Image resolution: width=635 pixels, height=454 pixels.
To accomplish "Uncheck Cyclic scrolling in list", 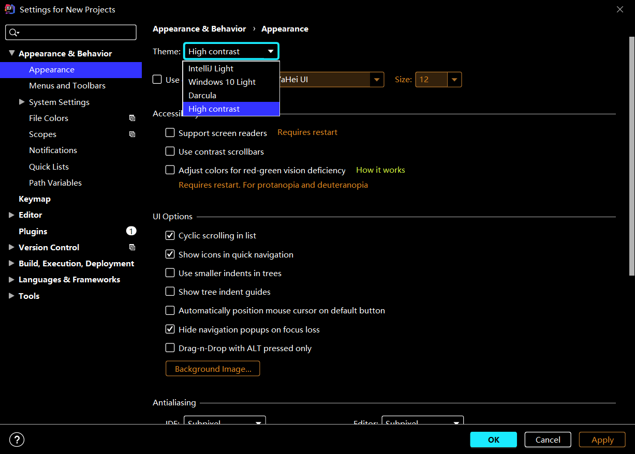I will 170,235.
